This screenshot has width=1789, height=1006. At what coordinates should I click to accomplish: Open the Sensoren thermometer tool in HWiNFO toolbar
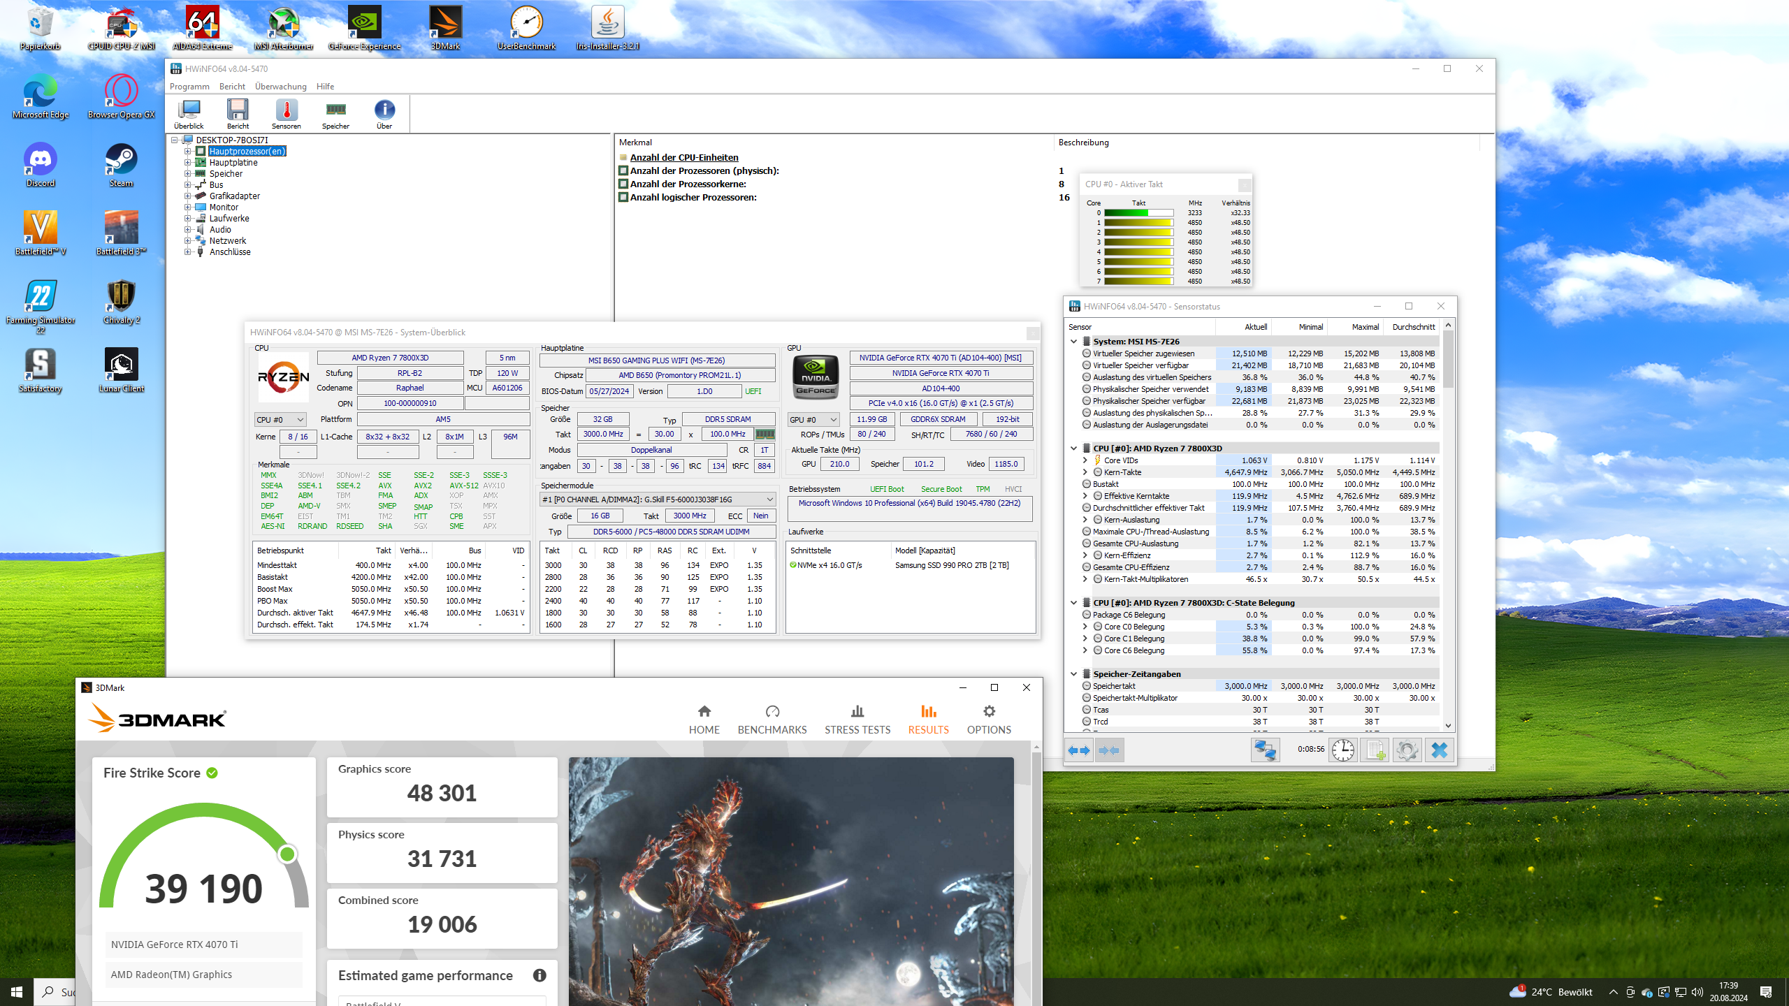tap(287, 113)
